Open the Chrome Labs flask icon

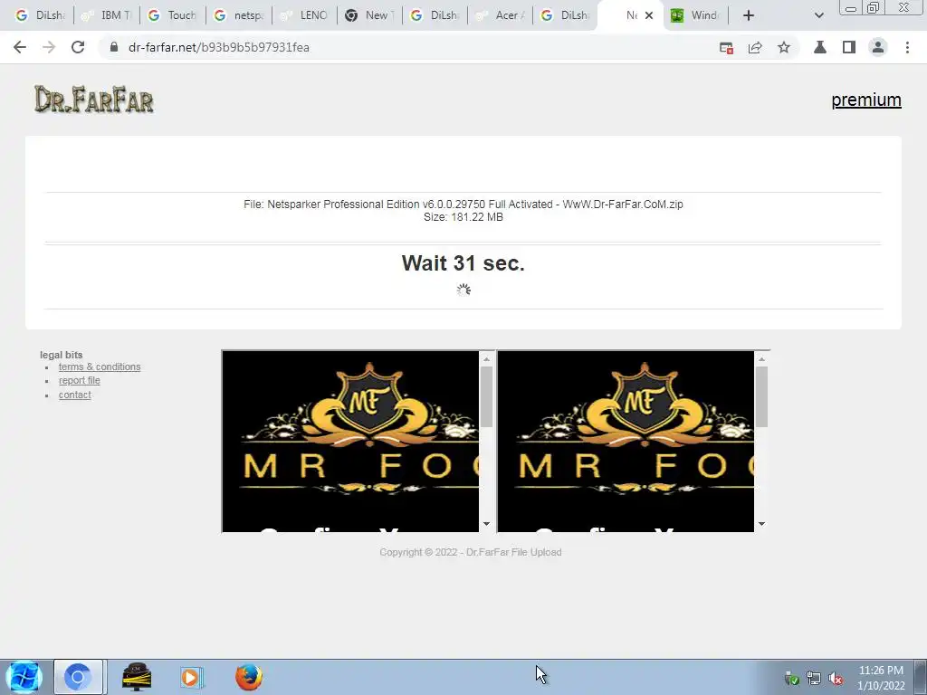click(x=819, y=47)
